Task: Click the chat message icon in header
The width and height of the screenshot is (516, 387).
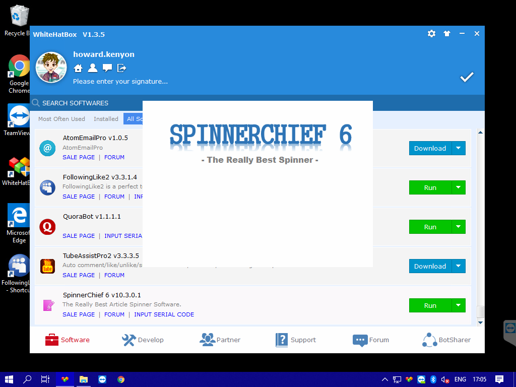Action: click(107, 68)
